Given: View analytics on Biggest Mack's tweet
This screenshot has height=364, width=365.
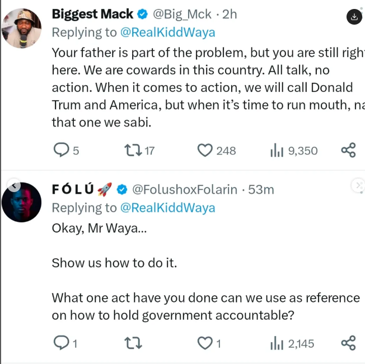Looking at the screenshot, I should point(277,150).
